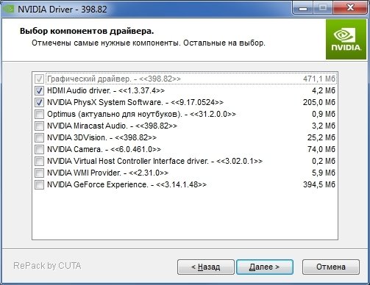The height and width of the screenshot is (285, 370).
Task: Click the 0,9 Мб size value
Action: [x=324, y=114]
